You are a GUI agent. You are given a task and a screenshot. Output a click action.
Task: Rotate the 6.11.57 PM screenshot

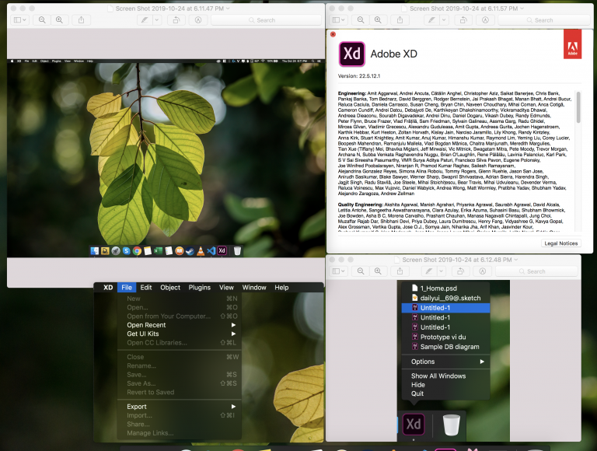point(463,19)
